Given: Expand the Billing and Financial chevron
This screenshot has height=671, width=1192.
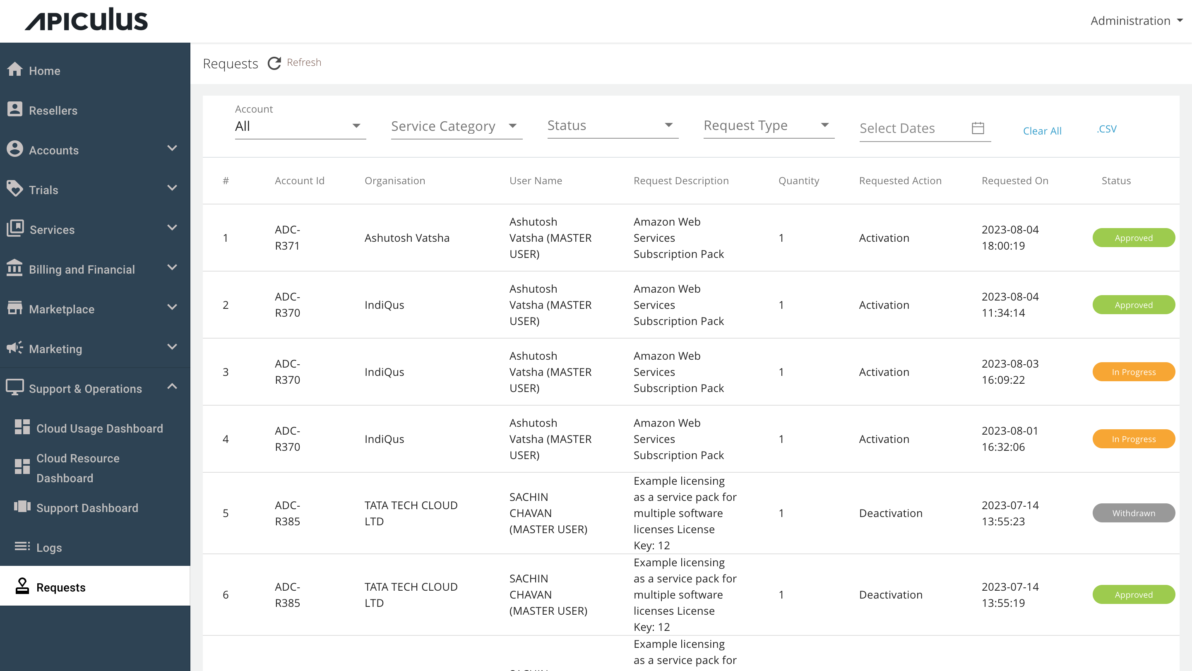Looking at the screenshot, I should click(x=172, y=268).
